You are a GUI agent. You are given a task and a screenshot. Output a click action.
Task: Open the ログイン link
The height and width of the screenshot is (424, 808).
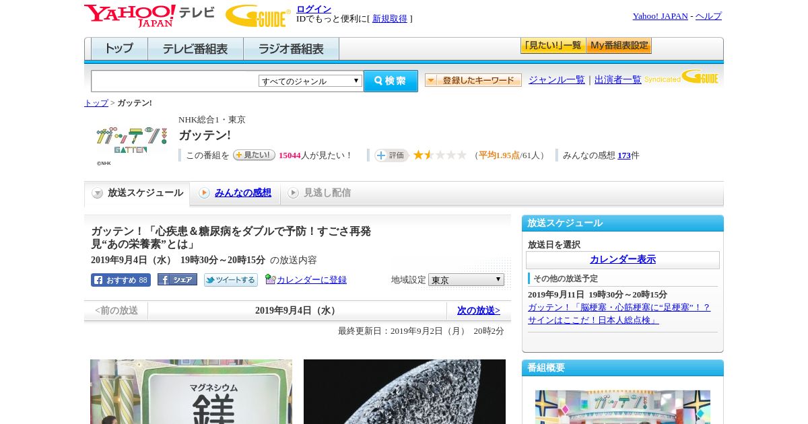[x=314, y=9]
